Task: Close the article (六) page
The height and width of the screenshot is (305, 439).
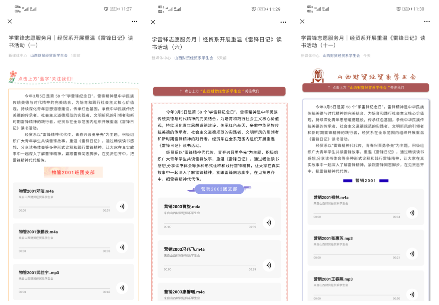Action: pos(153,22)
